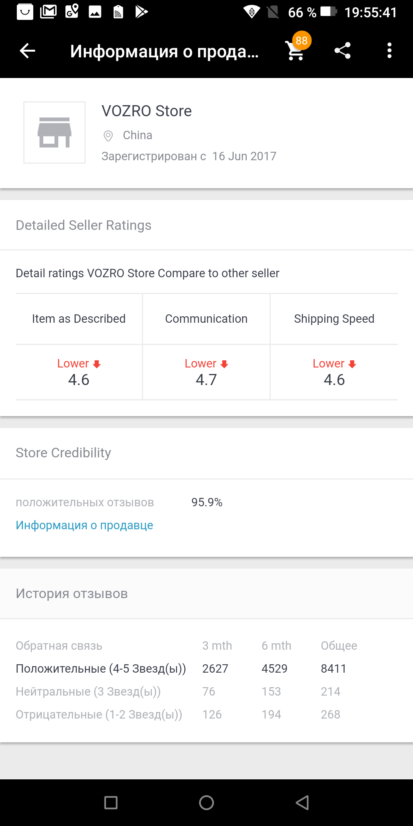Tap the Gmail notification icon in status bar

[x=48, y=12]
